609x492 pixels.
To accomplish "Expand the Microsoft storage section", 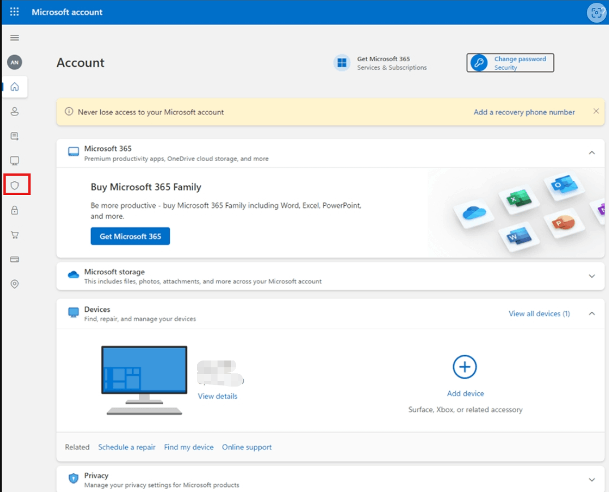I will [x=591, y=276].
